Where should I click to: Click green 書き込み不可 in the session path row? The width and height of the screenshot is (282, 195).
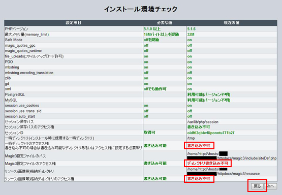click(x=199, y=127)
